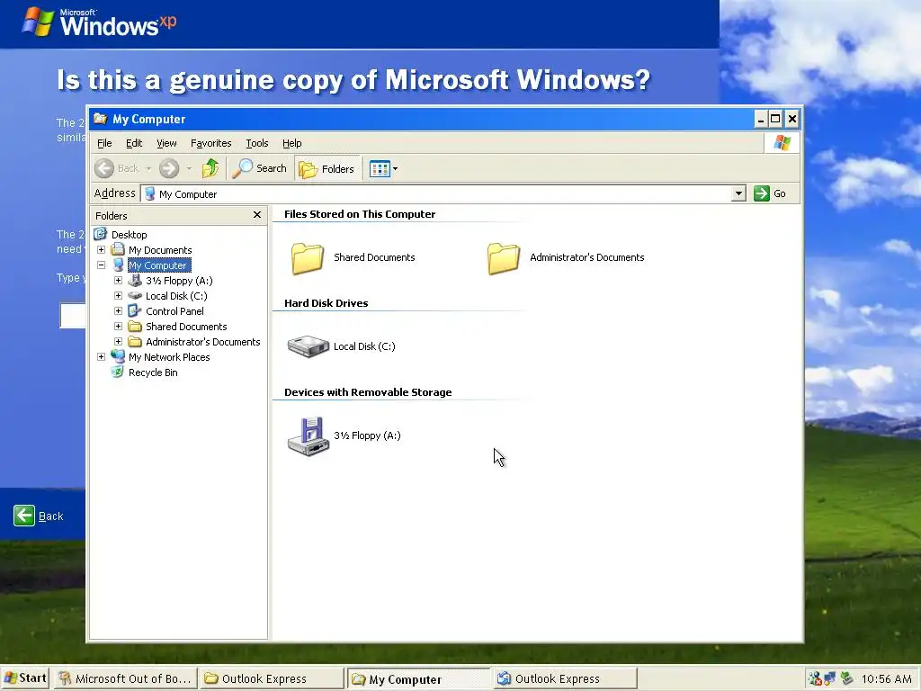
Task: Click the My Computer title bar icon
Action: pos(101,119)
